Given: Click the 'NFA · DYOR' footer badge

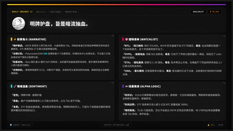Looking at the screenshot, I should (x=215, y=125).
